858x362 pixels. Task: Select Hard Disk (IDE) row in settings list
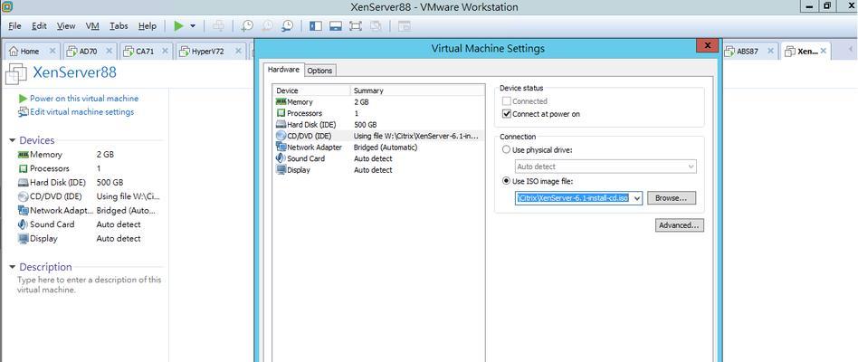click(378, 125)
